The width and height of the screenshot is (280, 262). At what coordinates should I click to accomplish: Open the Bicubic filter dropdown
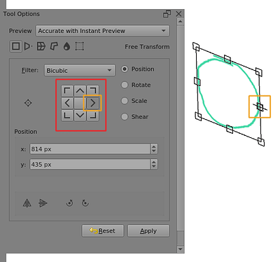coord(80,70)
